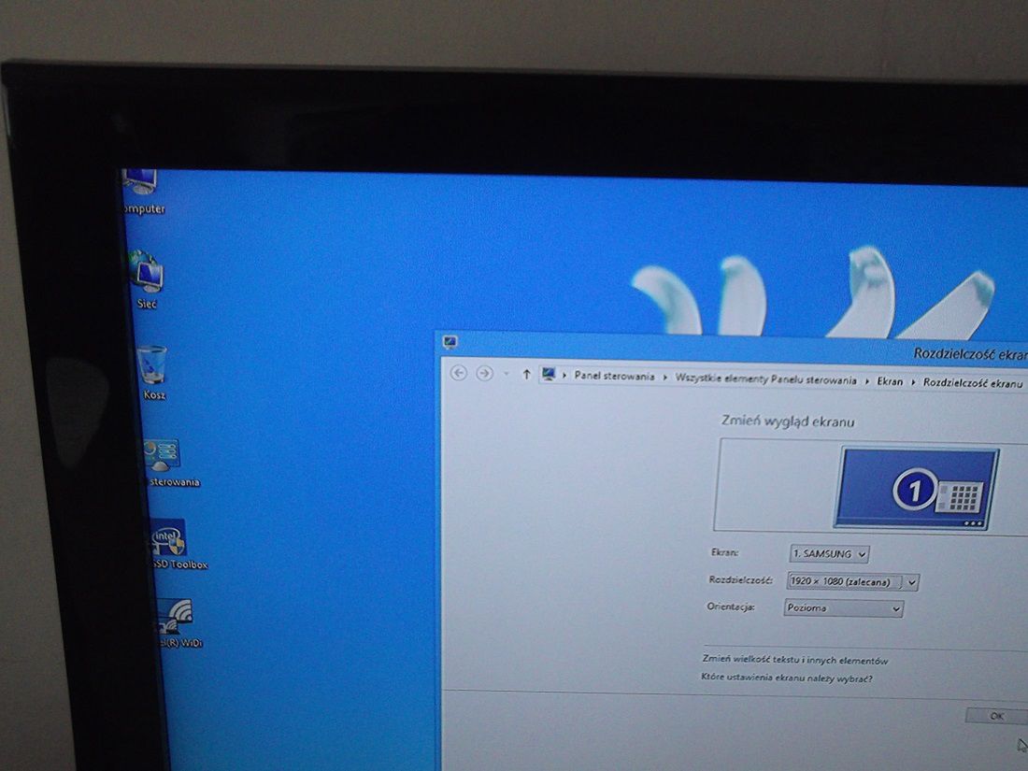The image size is (1028, 771).
Task: Go up one level with up arrow
Action: click(526, 375)
